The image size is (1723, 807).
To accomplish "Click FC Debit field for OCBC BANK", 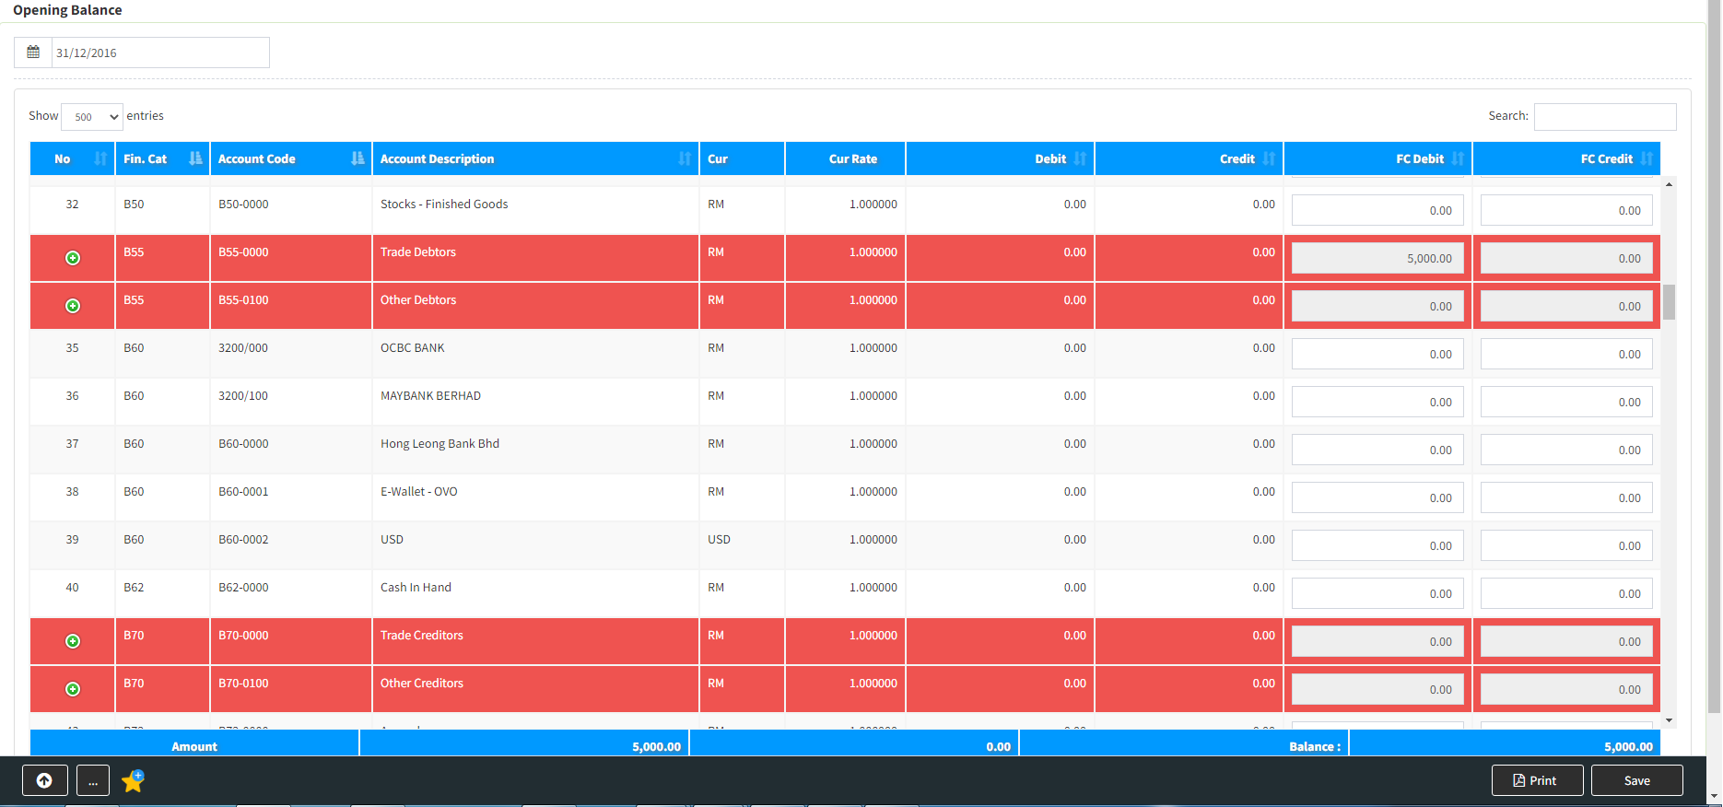I will tap(1377, 354).
